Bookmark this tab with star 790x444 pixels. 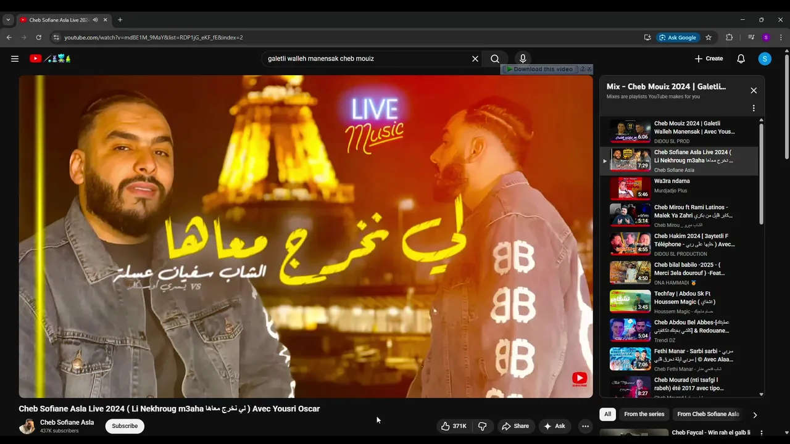pos(709,38)
